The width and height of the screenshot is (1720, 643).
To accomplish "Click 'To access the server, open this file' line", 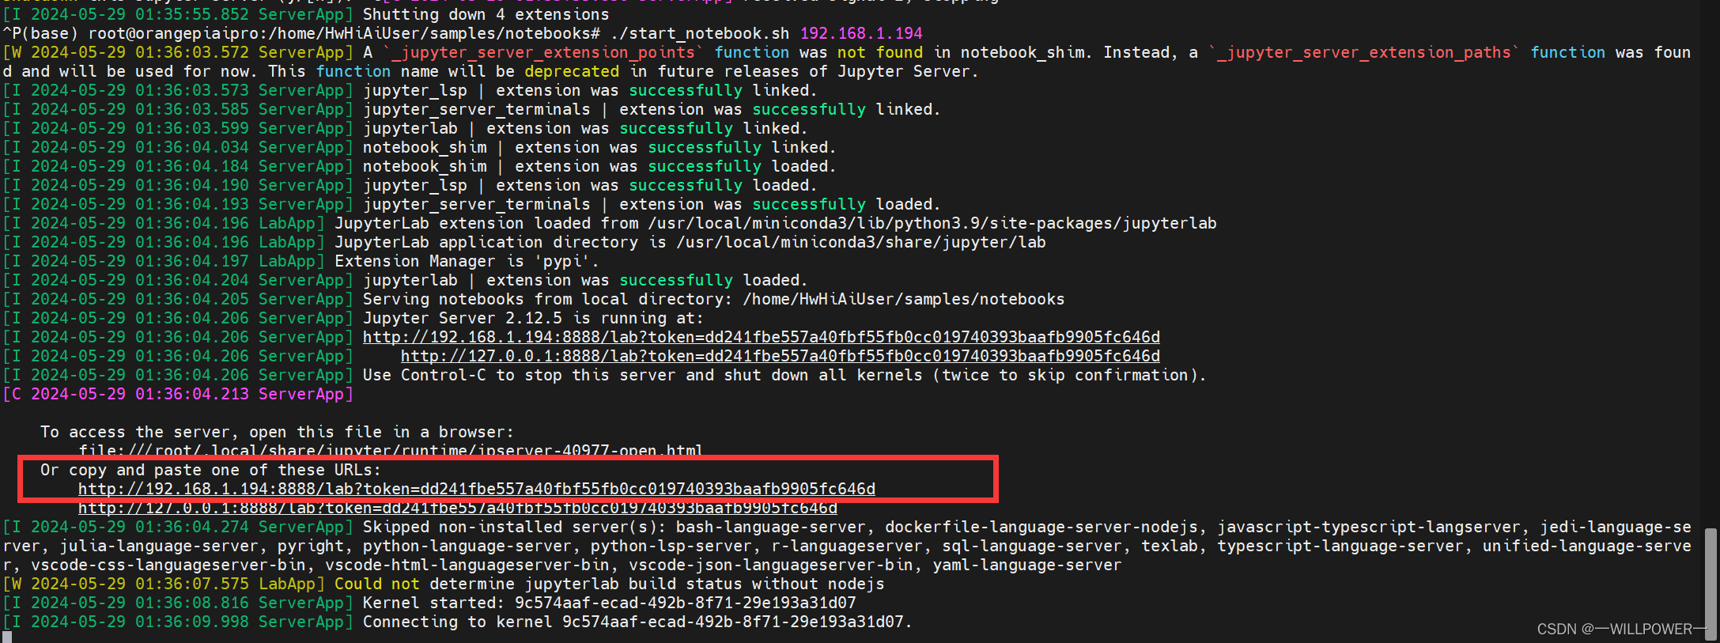I will [277, 432].
